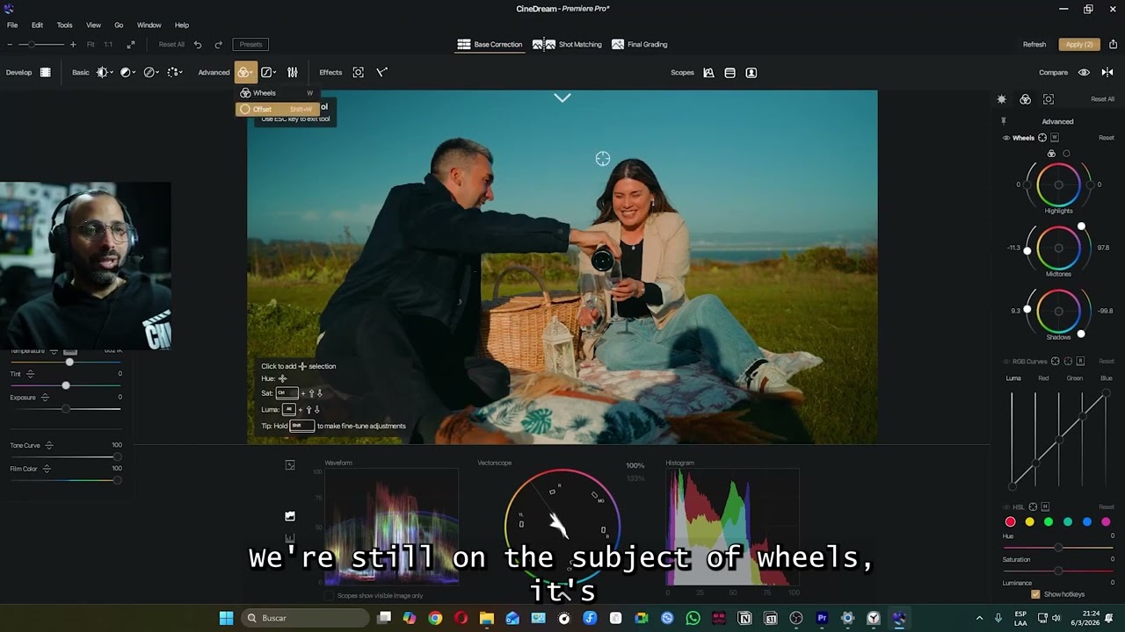Switch to the Final Grading tab
The height and width of the screenshot is (632, 1125).
pos(640,44)
